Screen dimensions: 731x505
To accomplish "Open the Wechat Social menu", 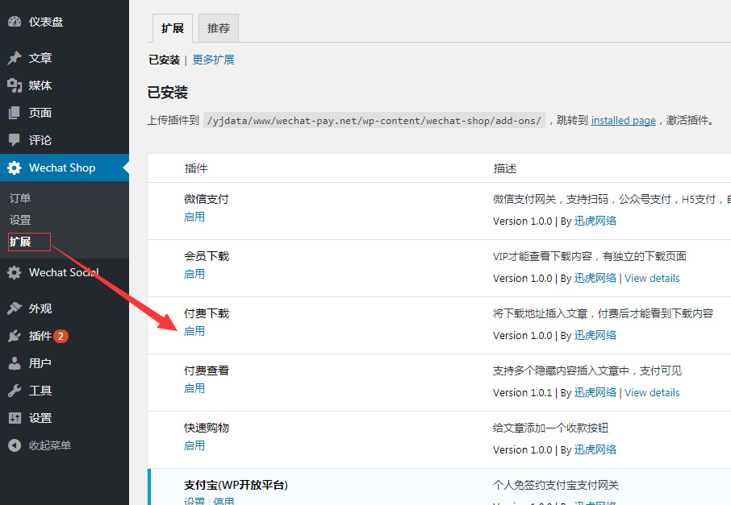I will (x=65, y=272).
